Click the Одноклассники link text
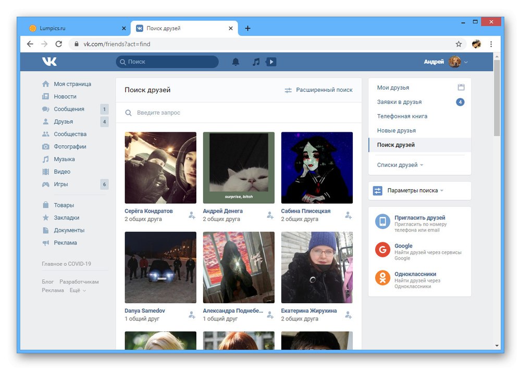This screenshot has height=370, width=521. 415,274
